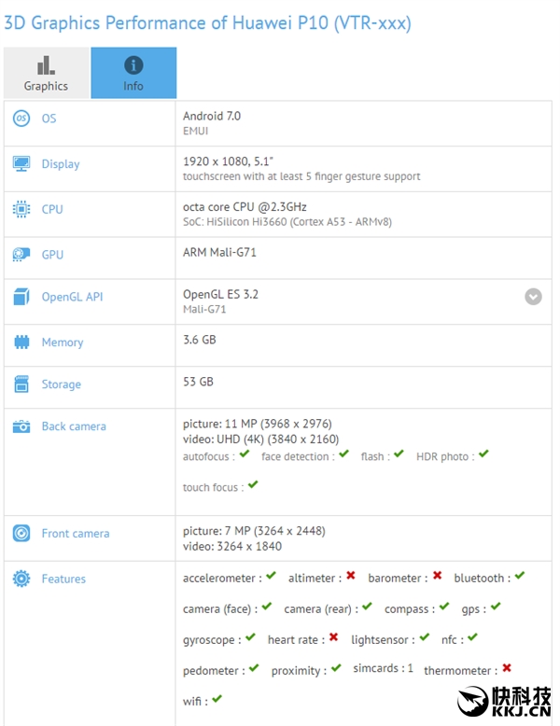Screen dimensions: 560x726
Task: Click the SoC HiSilicon Hi3660 text
Action: click(287, 222)
